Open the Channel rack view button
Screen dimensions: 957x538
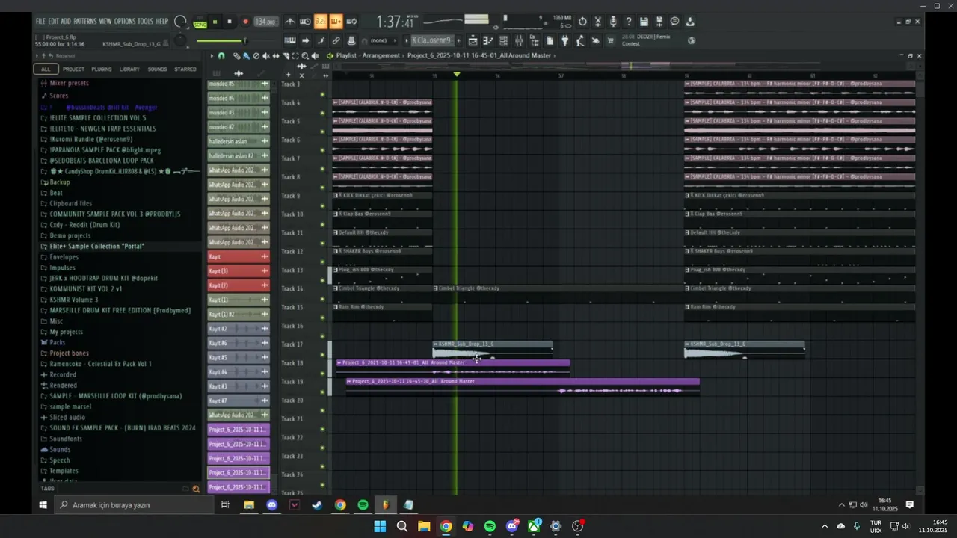point(504,40)
